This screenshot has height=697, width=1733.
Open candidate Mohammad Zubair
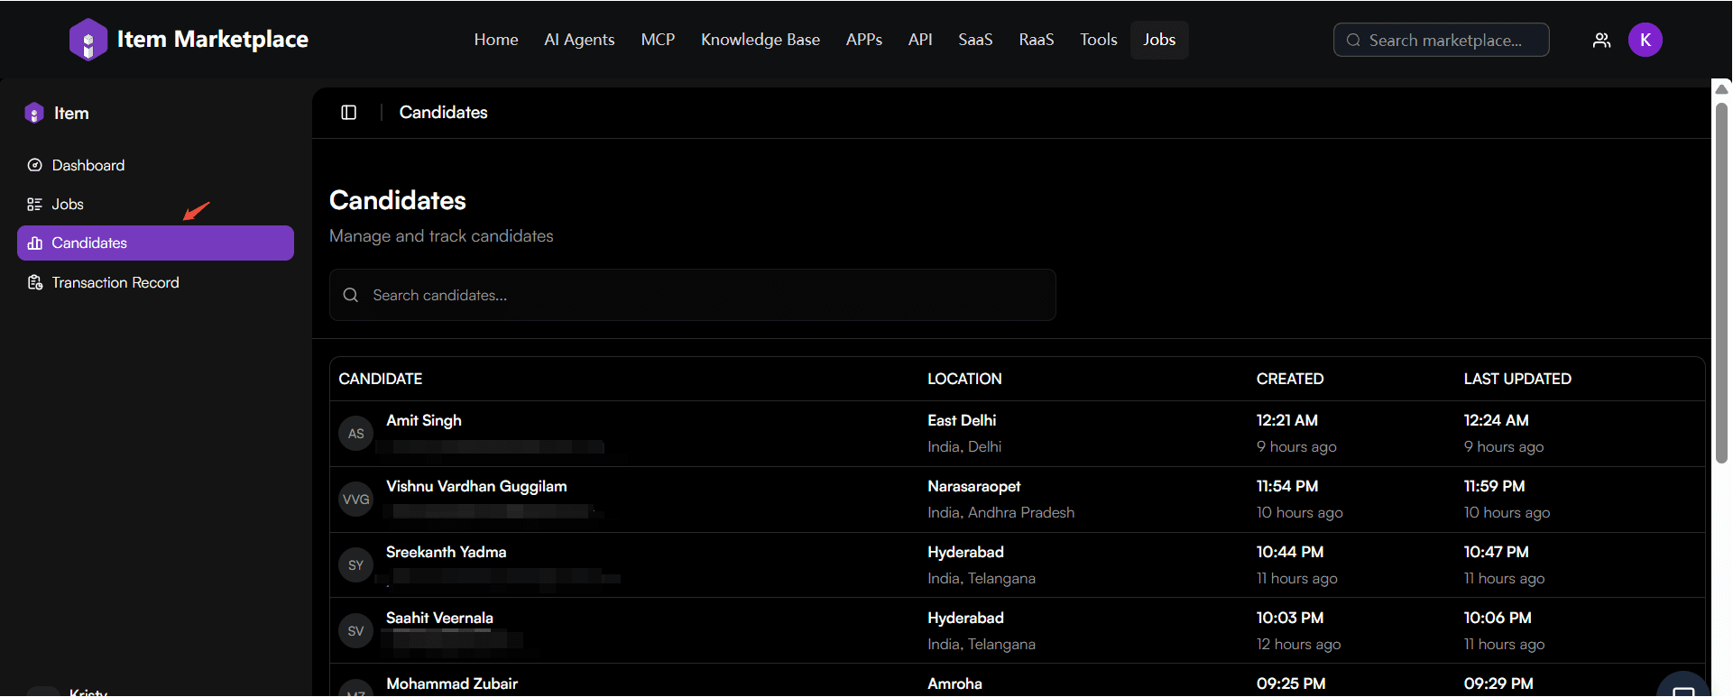[x=452, y=683]
